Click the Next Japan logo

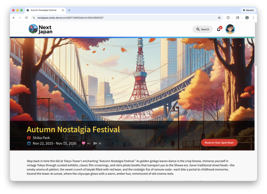coord(40,29)
